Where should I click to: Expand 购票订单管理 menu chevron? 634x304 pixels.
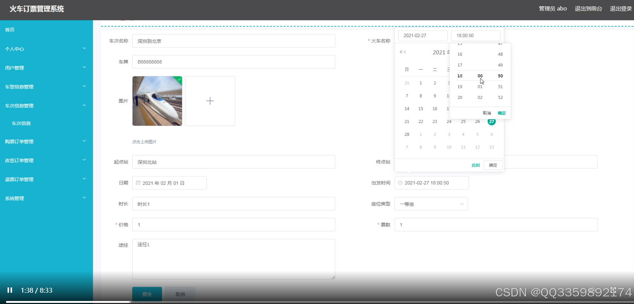click(84, 141)
